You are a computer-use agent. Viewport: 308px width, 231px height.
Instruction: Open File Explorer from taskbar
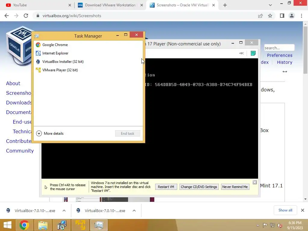pyautogui.click(x=43, y=225)
